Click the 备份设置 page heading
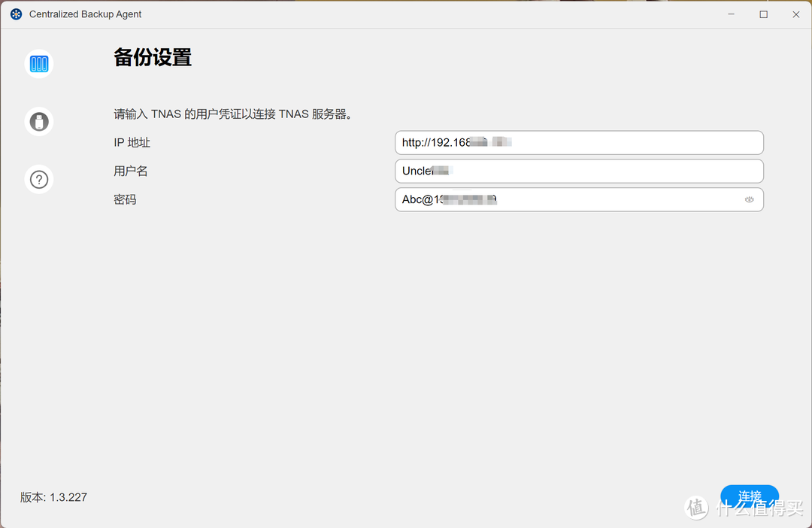Image resolution: width=812 pixels, height=528 pixels. (x=153, y=58)
